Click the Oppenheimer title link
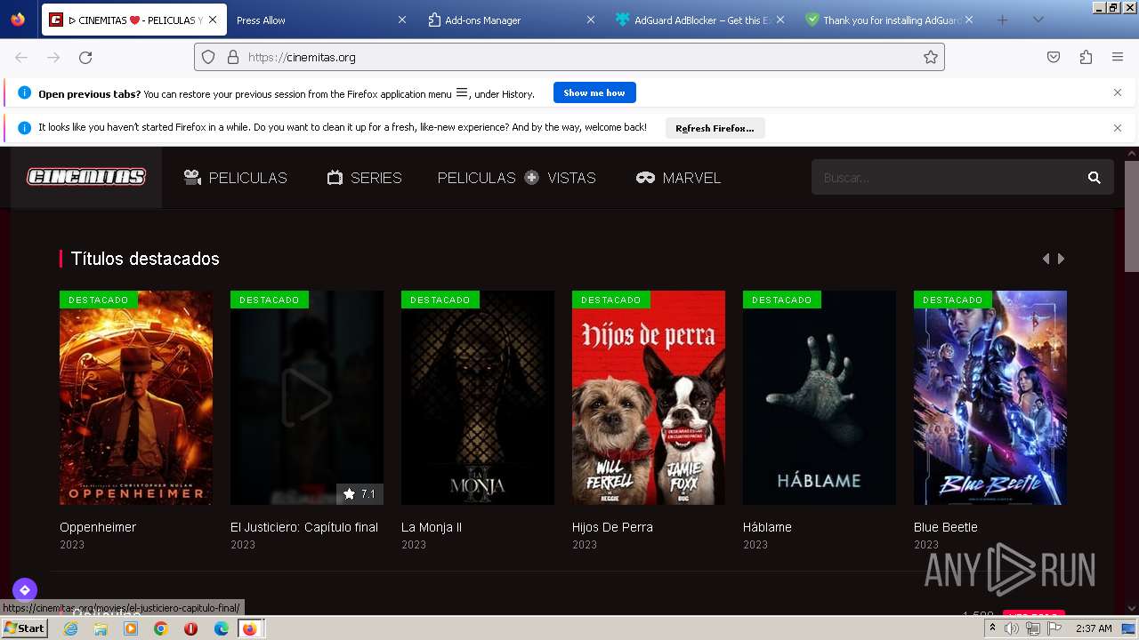This screenshot has width=1139, height=640. coord(98,527)
